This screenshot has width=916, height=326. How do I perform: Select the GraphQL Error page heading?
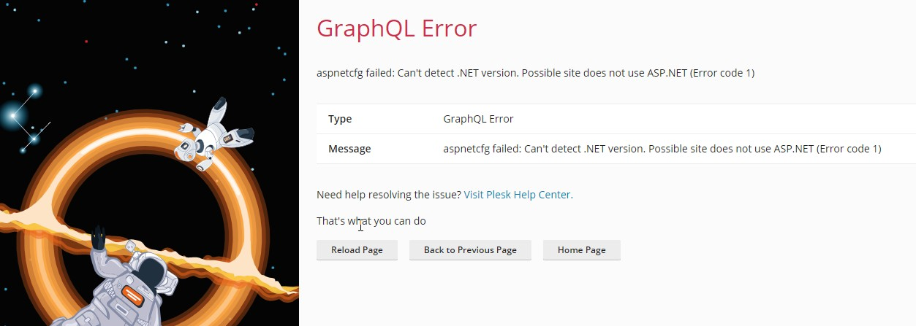(x=396, y=28)
